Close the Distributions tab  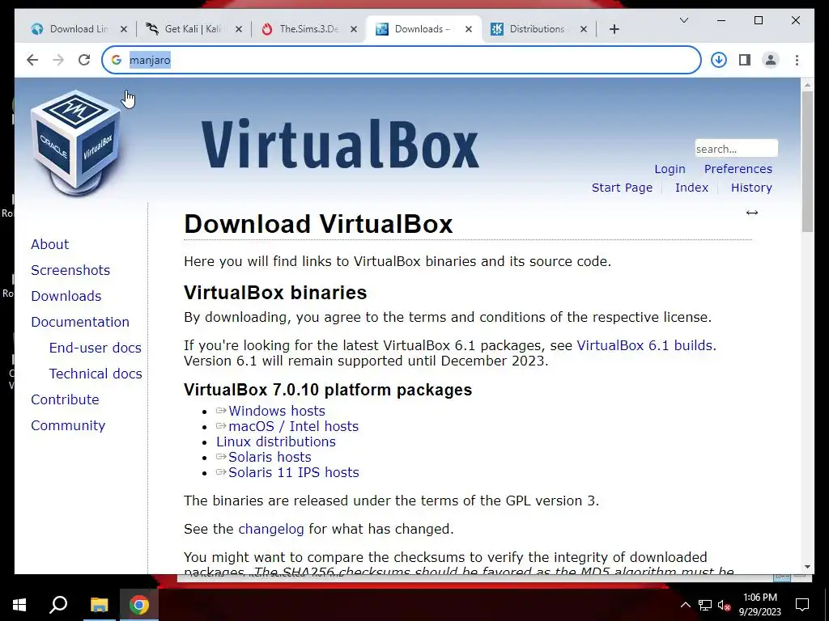click(583, 29)
